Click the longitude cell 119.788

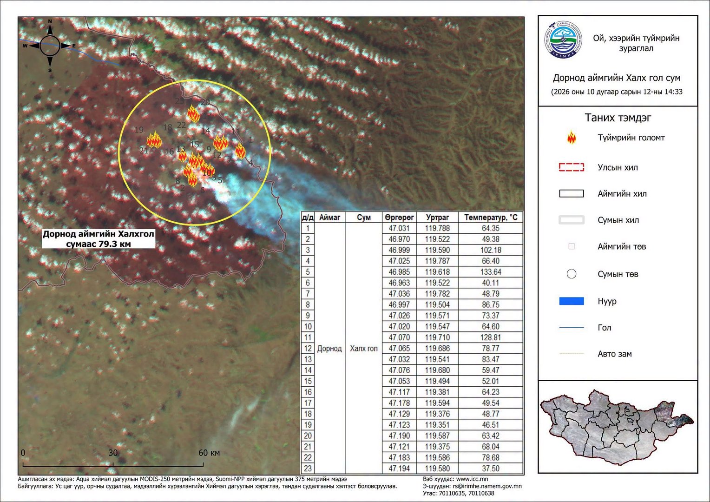[437, 228]
